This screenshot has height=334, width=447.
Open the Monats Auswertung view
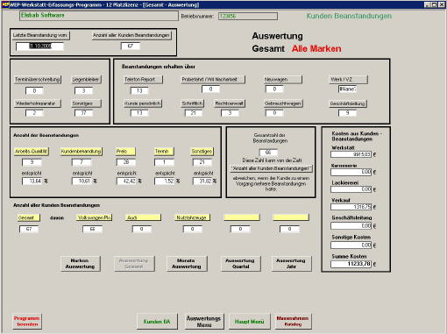click(187, 264)
